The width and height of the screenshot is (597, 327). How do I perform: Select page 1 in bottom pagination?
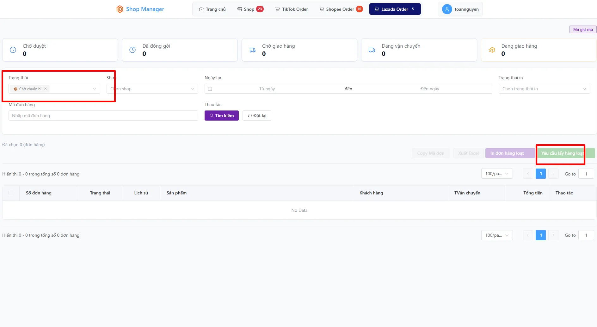(541, 235)
